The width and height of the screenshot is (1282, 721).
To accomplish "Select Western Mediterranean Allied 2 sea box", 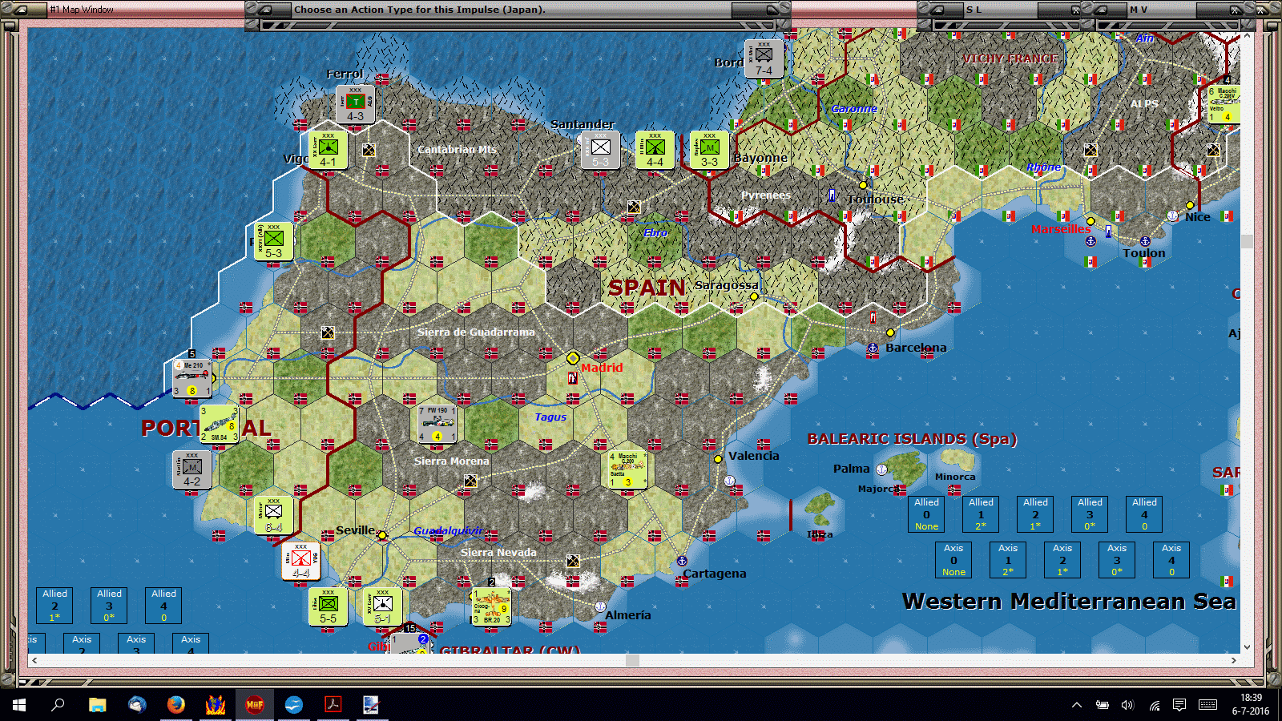I will pos(1035,514).
